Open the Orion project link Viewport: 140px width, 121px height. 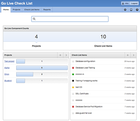7,74
